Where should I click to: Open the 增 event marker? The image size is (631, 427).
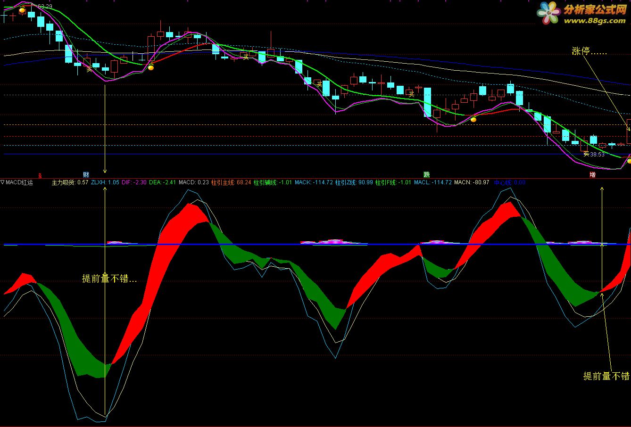(592, 175)
